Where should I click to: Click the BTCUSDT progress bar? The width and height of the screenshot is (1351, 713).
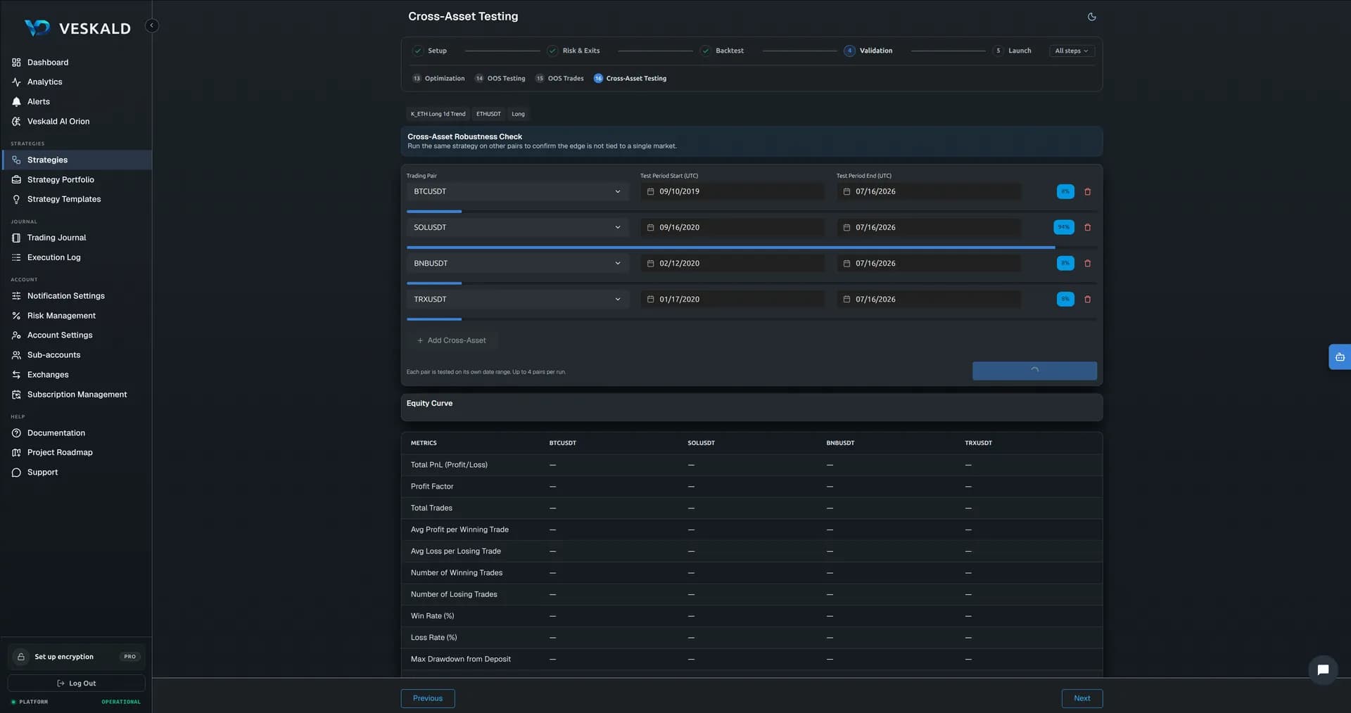pos(751,211)
